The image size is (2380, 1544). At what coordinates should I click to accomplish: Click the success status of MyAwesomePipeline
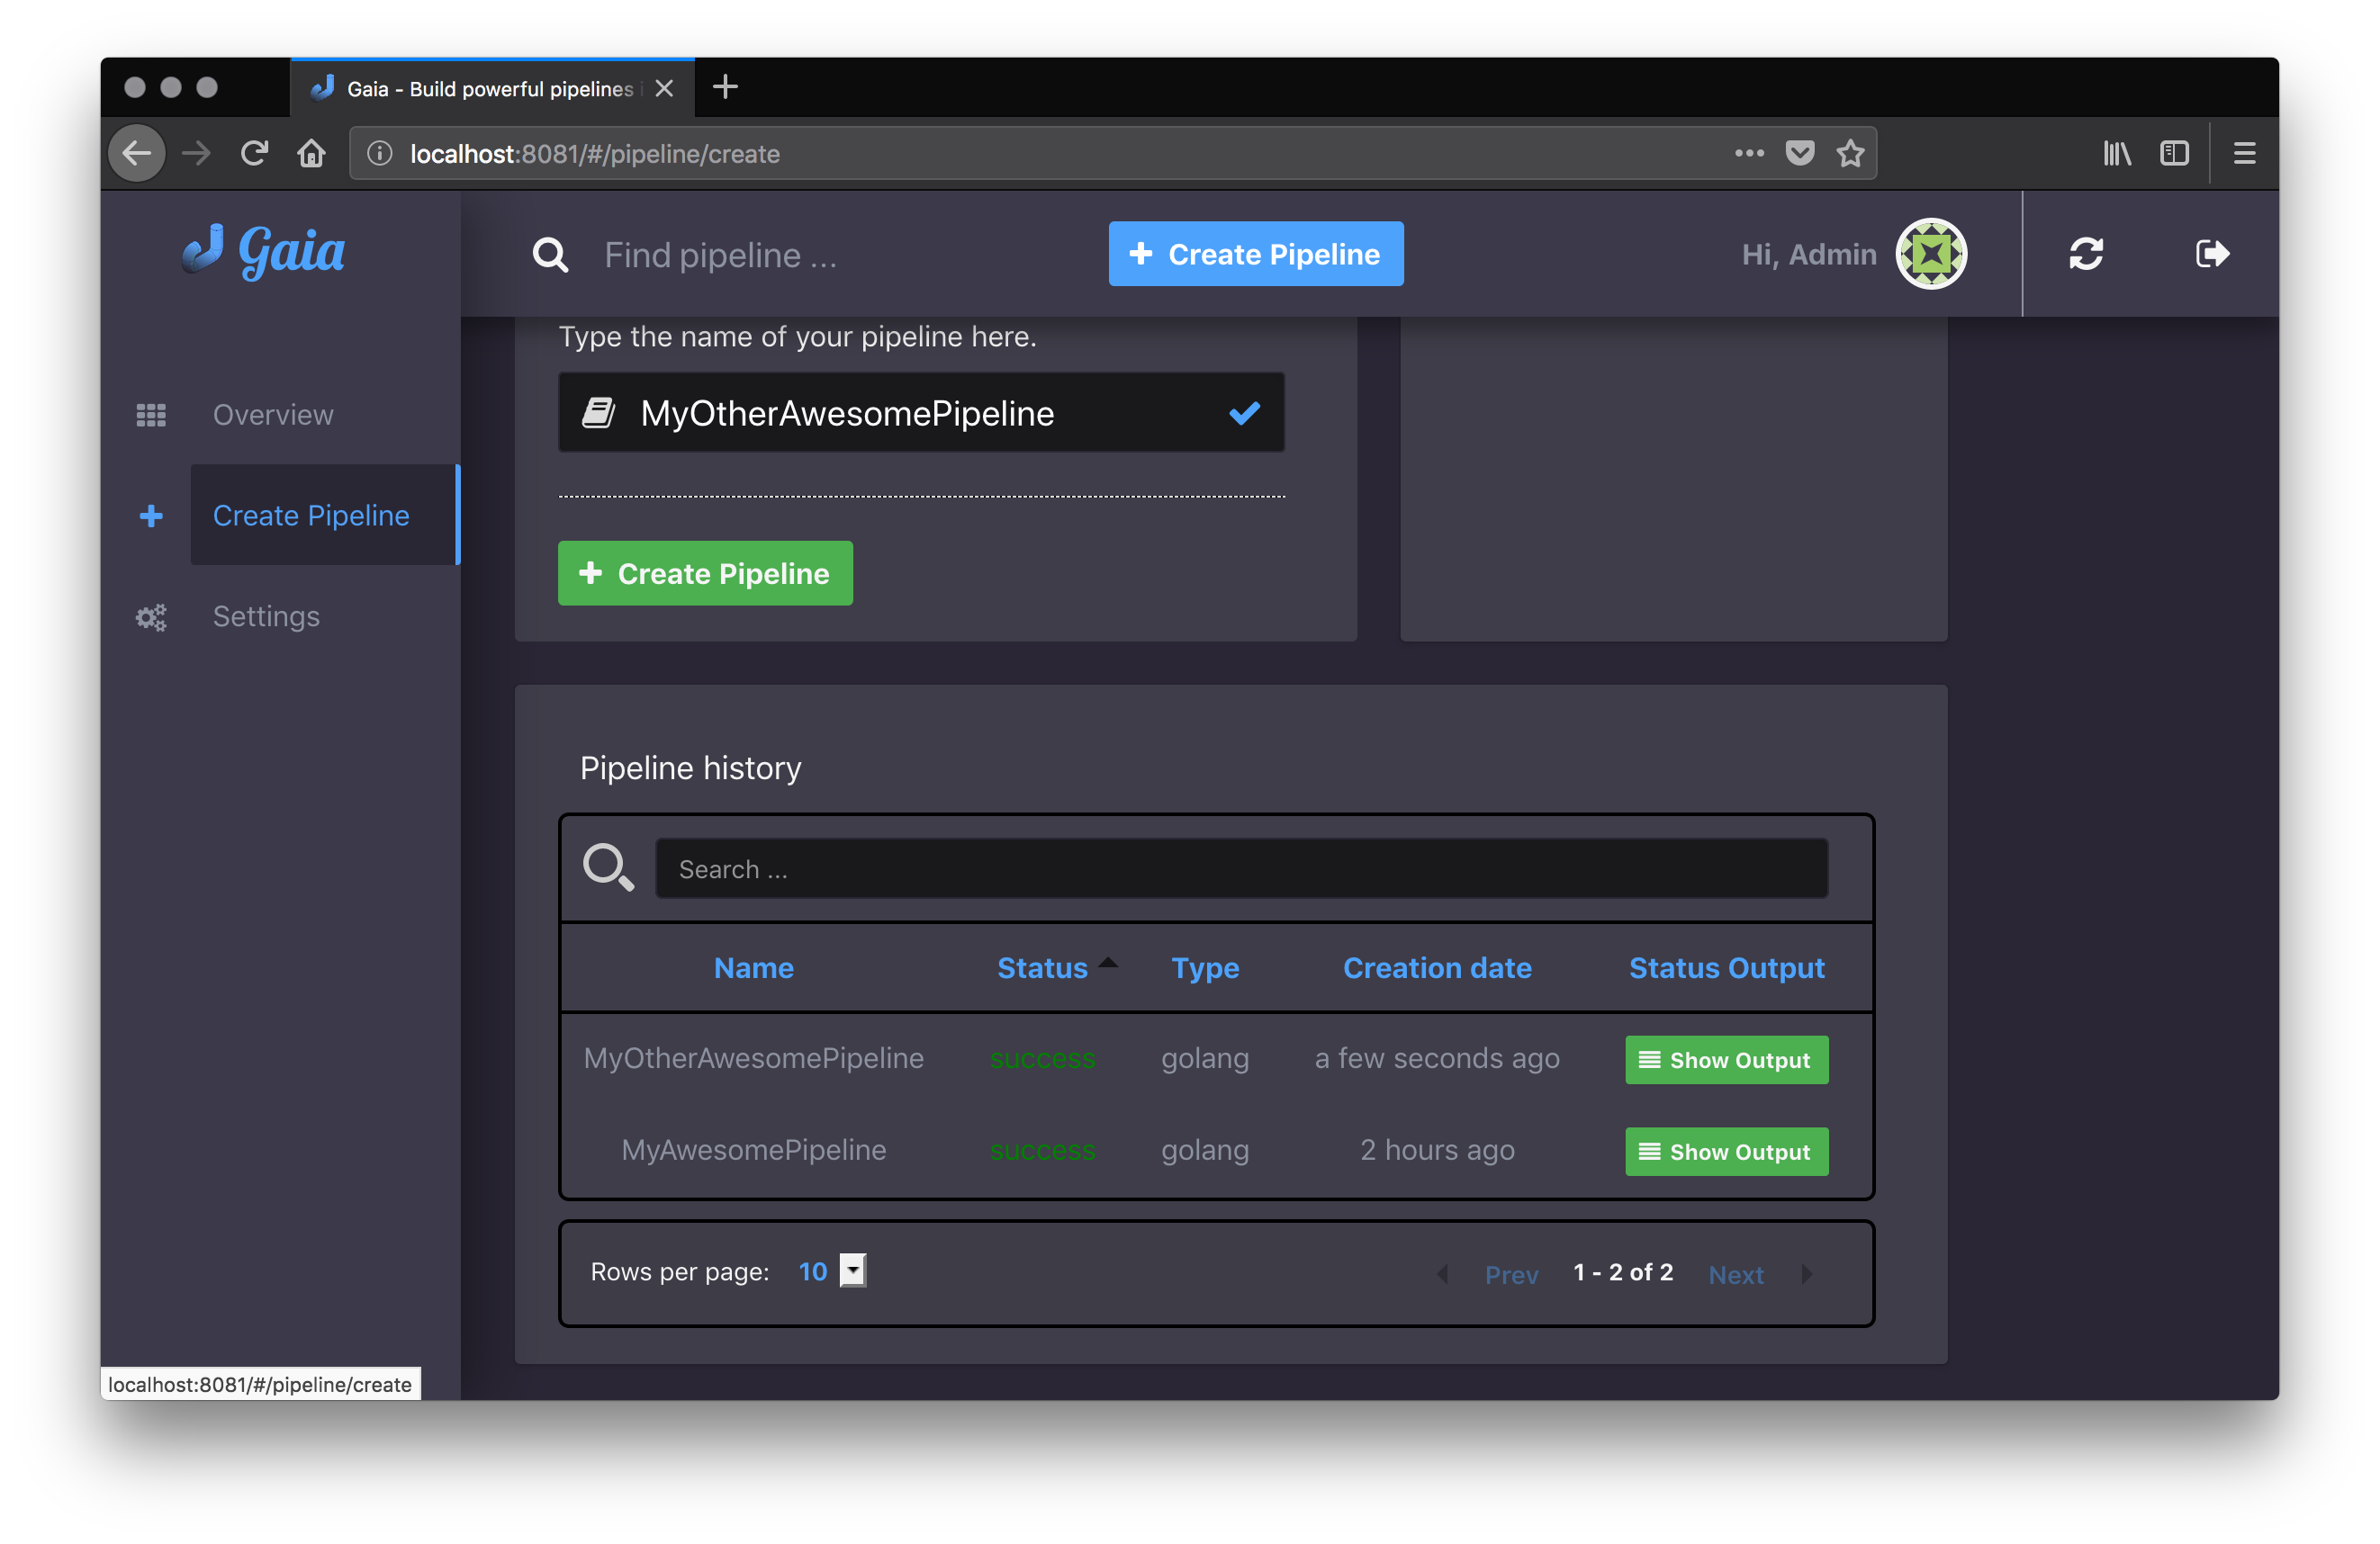point(1042,1150)
